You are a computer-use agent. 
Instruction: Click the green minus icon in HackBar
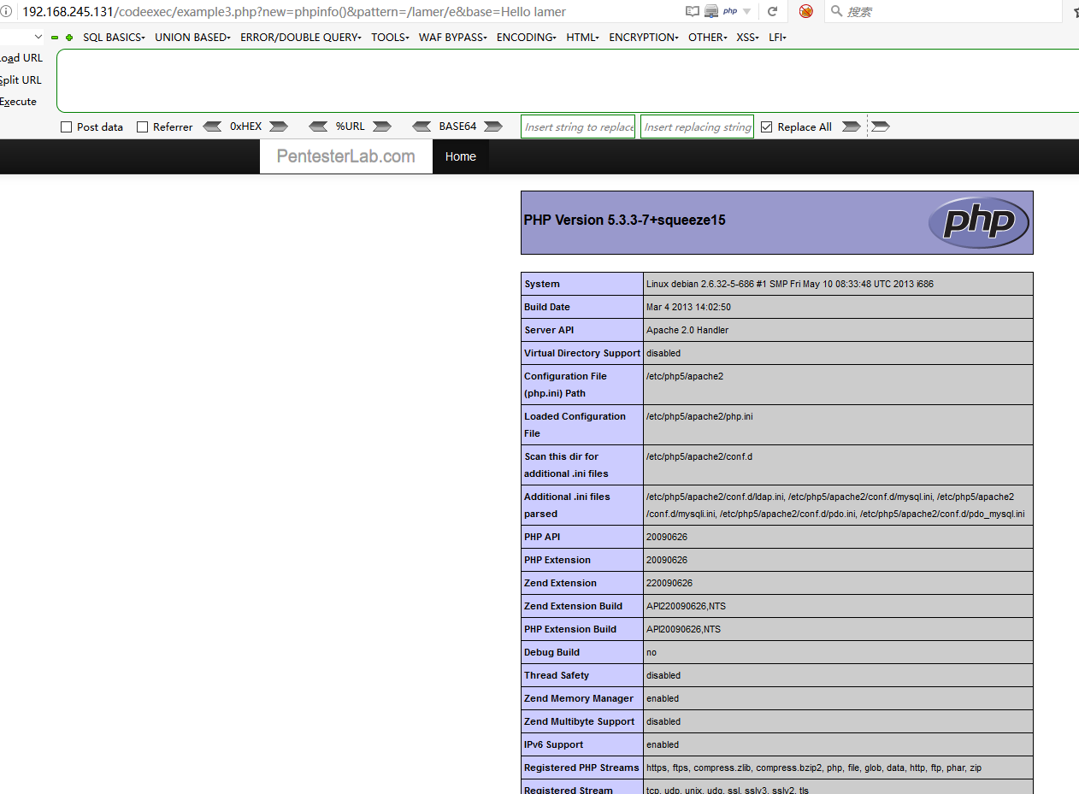click(x=55, y=38)
